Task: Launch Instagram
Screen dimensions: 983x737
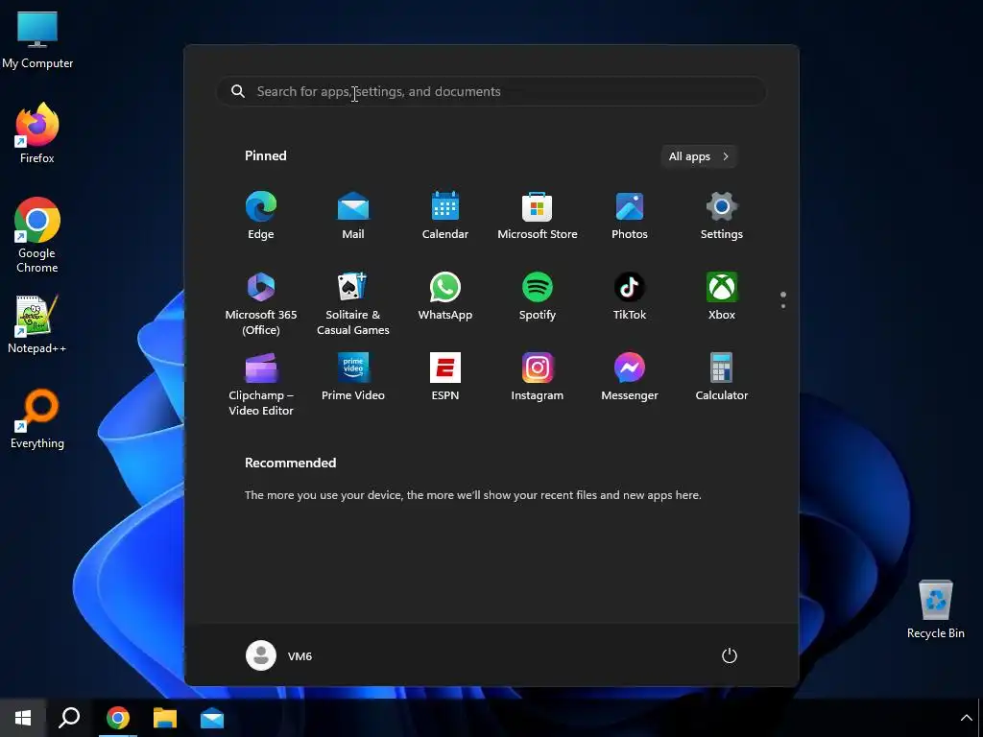Action: pos(538,377)
